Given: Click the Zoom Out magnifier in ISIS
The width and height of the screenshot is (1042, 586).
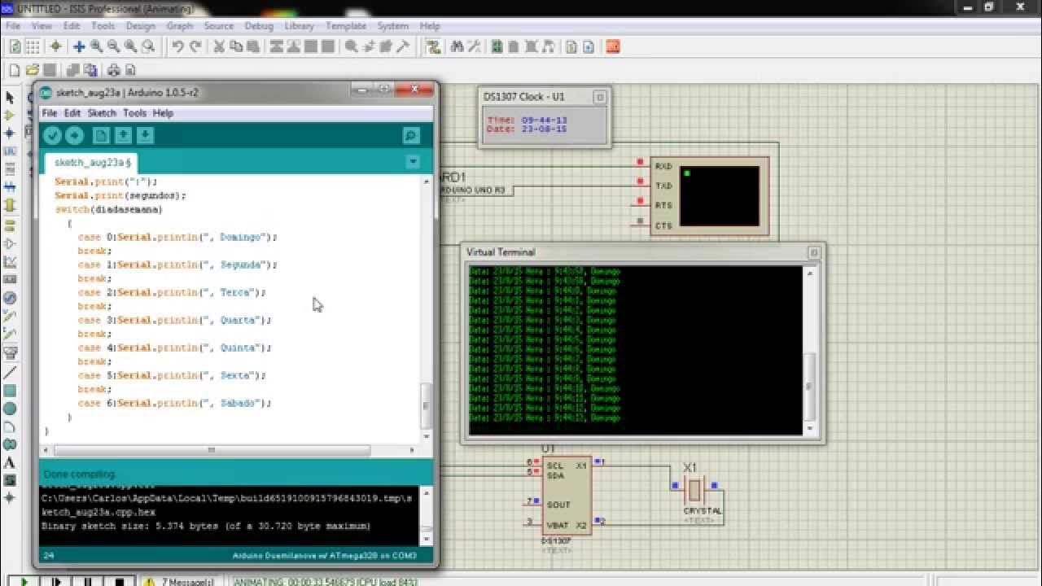Looking at the screenshot, I should (114, 47).
